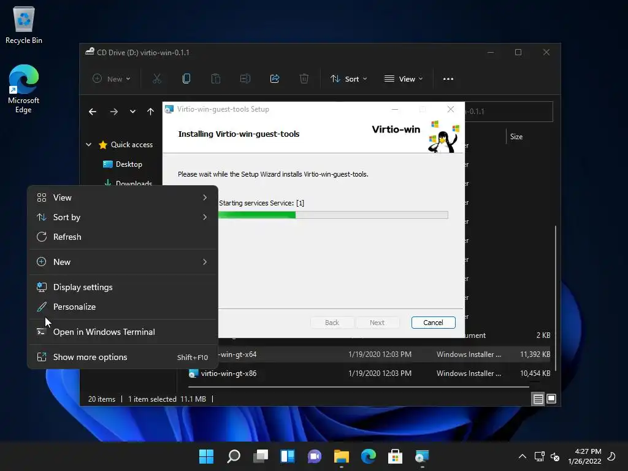The height and width of the screenshot is (471, 628).
Task: Click the network icon in system tray
Action: (x=539, y=456)
